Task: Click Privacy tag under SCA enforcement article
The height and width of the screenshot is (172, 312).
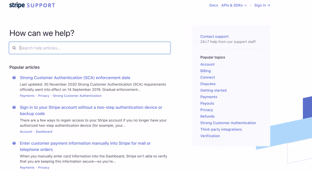Action: 44,96
